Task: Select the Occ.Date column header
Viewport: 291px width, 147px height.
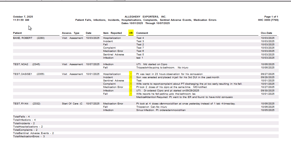Action: click(266, 33)
